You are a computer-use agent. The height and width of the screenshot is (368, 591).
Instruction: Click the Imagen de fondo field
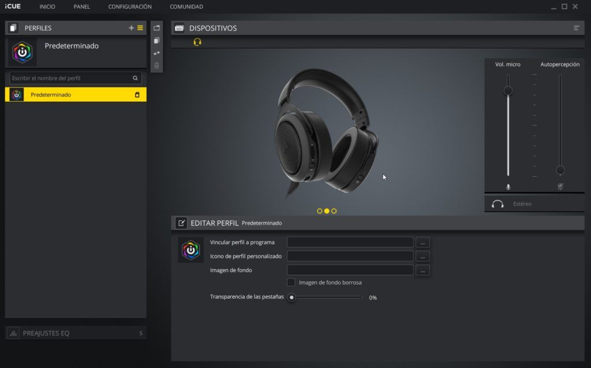[350, 270]
